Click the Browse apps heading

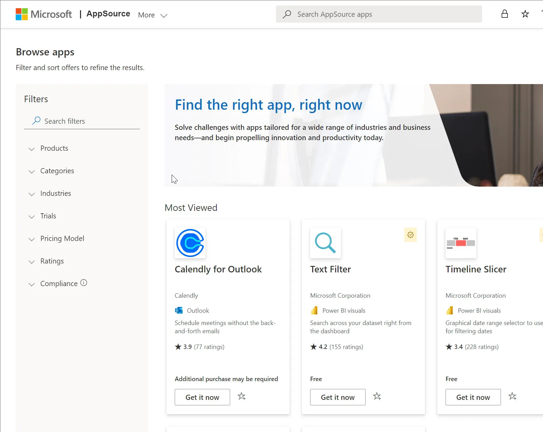pos(45,52)
